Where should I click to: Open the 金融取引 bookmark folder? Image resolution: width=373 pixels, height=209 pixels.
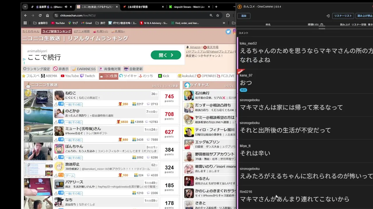coord(41,23)
